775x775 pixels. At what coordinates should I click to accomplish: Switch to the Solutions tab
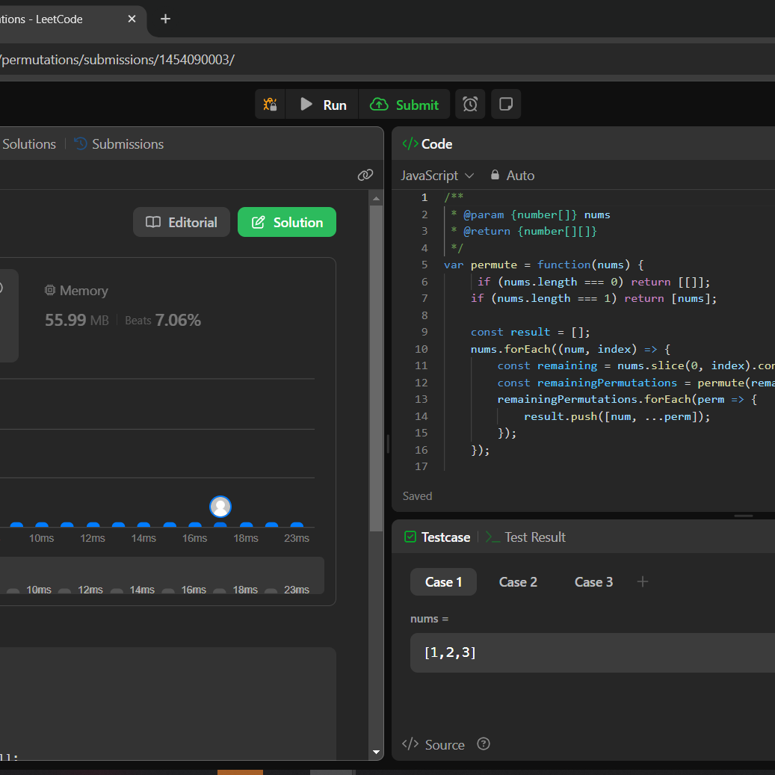click(x=29, y=143)
